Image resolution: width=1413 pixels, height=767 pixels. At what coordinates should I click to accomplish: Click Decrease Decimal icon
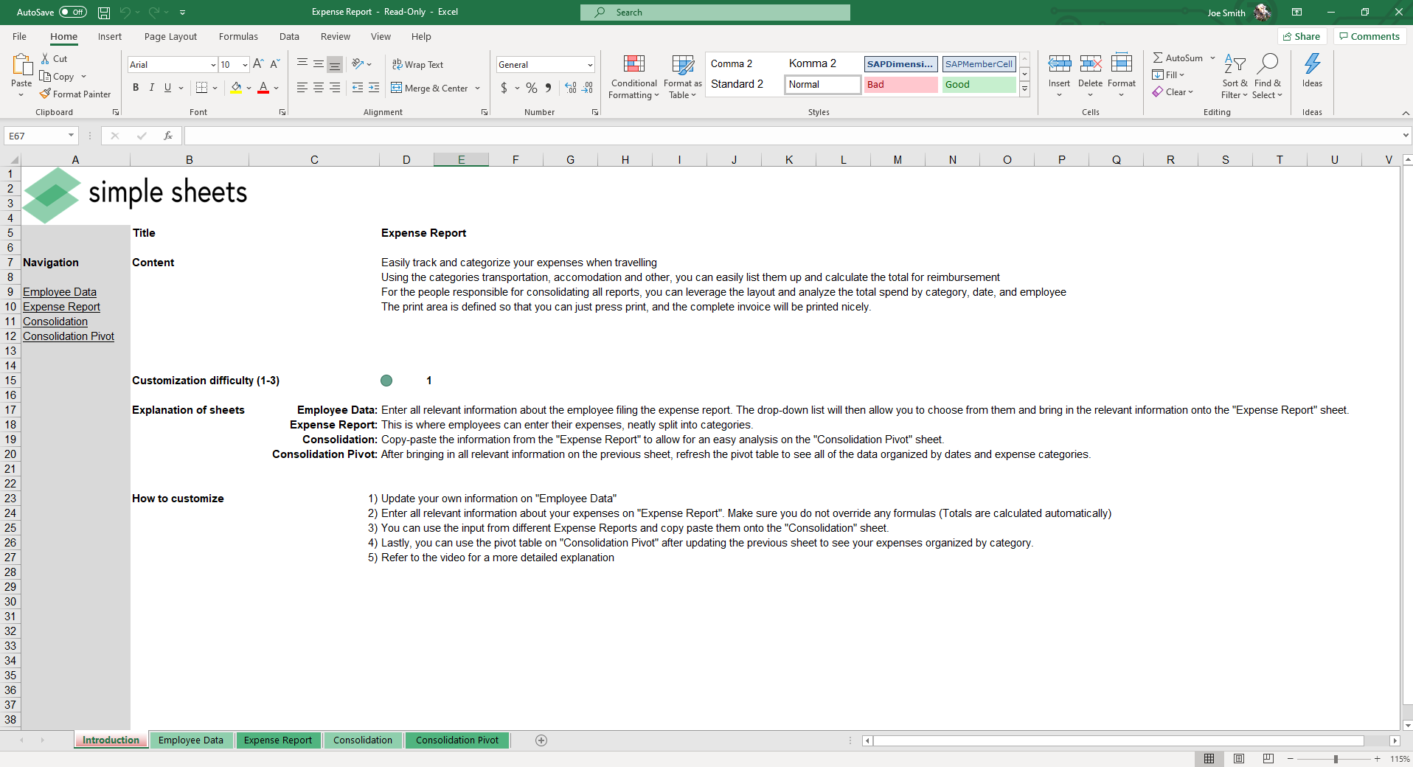[588, 88]
